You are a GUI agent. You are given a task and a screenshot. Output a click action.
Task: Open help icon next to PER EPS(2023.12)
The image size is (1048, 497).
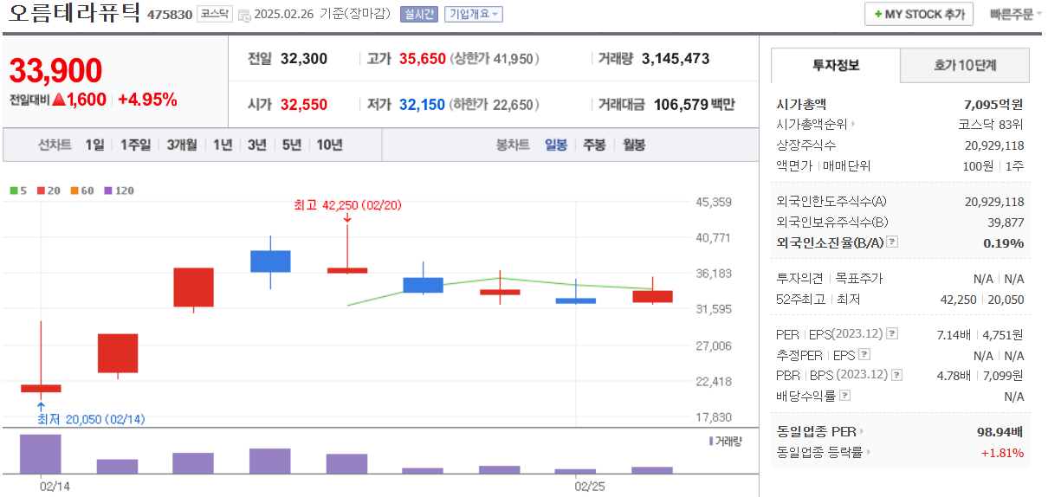point(892,334)
